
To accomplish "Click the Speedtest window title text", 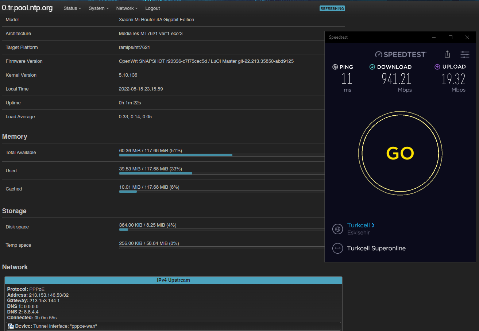I will 338,37.
